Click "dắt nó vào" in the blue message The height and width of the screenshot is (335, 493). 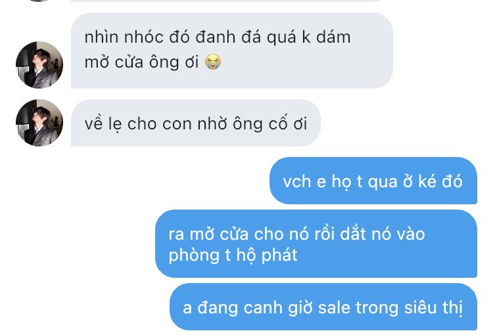click(x=383, y=234)
